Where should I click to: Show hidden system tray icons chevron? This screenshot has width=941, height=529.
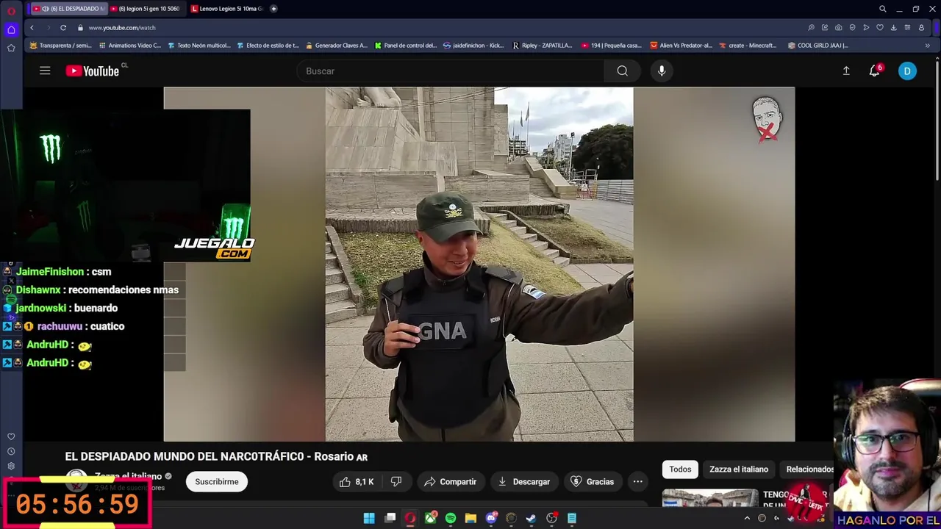pyautogui.click(x=747, y=518)
